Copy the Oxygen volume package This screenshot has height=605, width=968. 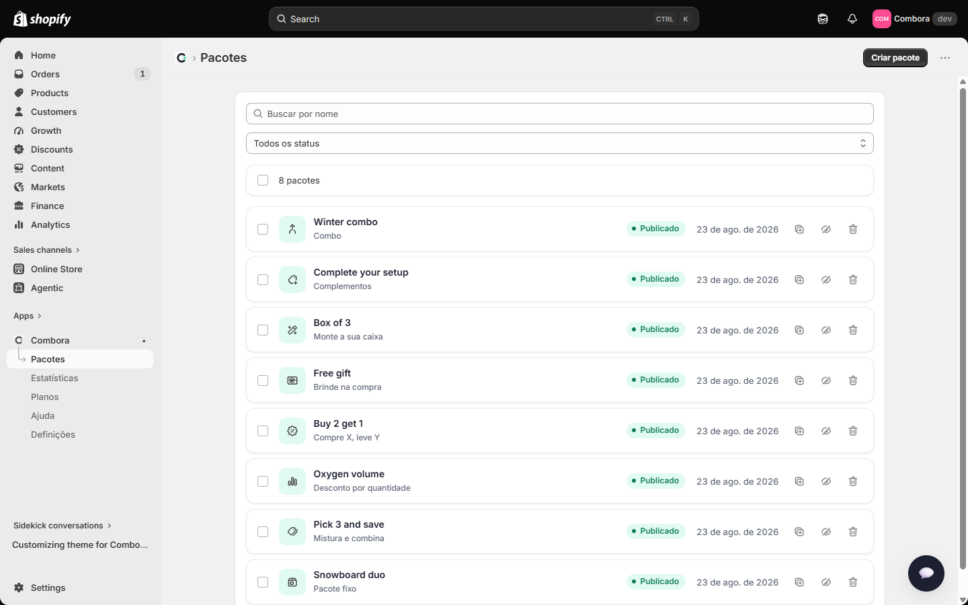pyautogui.click(x=799, y=481)
